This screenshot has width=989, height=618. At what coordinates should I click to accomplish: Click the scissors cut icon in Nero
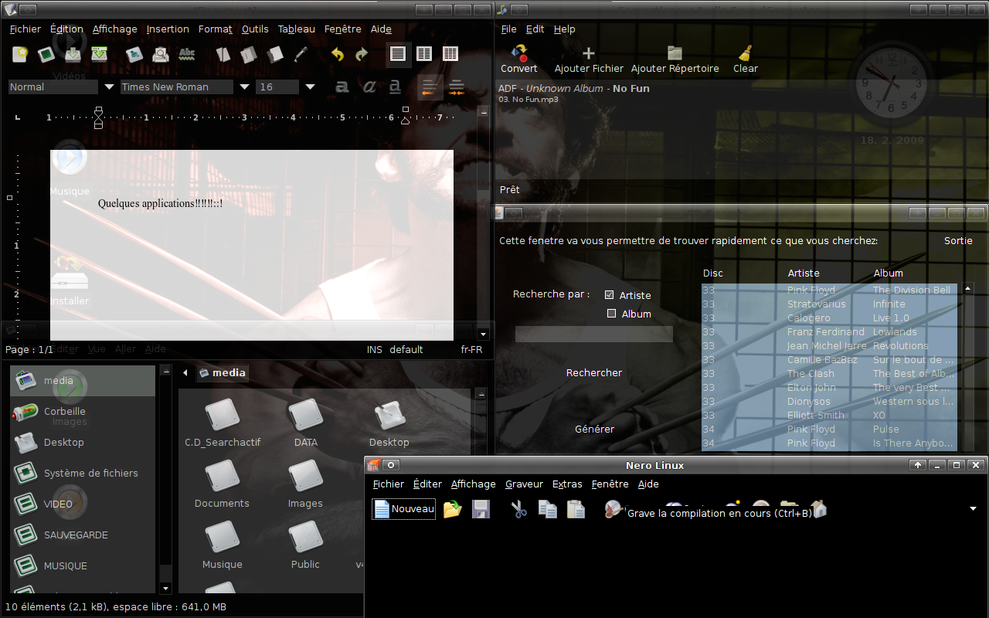point(518,509)
